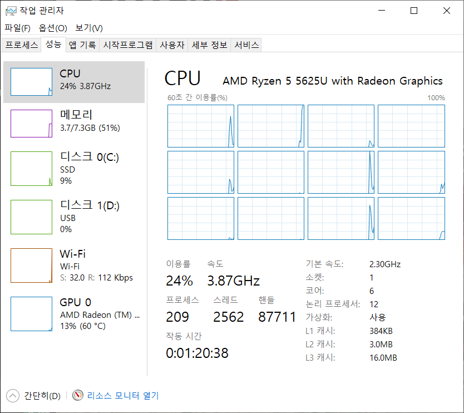Switch to the 사용자 tab

(x=172, y=45)
